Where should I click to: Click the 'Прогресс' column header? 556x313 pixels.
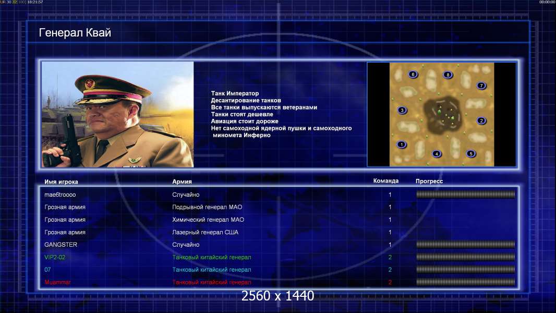click(x=429, y=181)
